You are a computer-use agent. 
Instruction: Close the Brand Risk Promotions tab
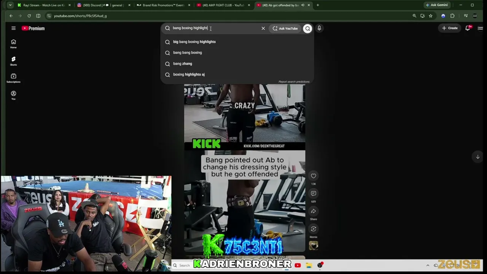tap(189, 5)
